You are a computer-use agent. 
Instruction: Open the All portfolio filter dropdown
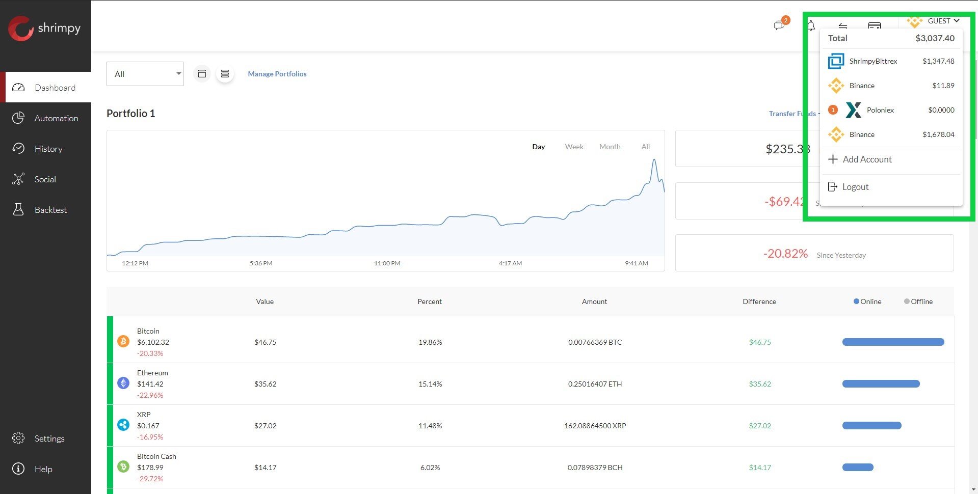145,74
